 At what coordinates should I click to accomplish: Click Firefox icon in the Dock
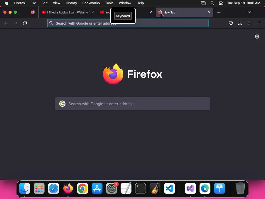coord(68,188)
